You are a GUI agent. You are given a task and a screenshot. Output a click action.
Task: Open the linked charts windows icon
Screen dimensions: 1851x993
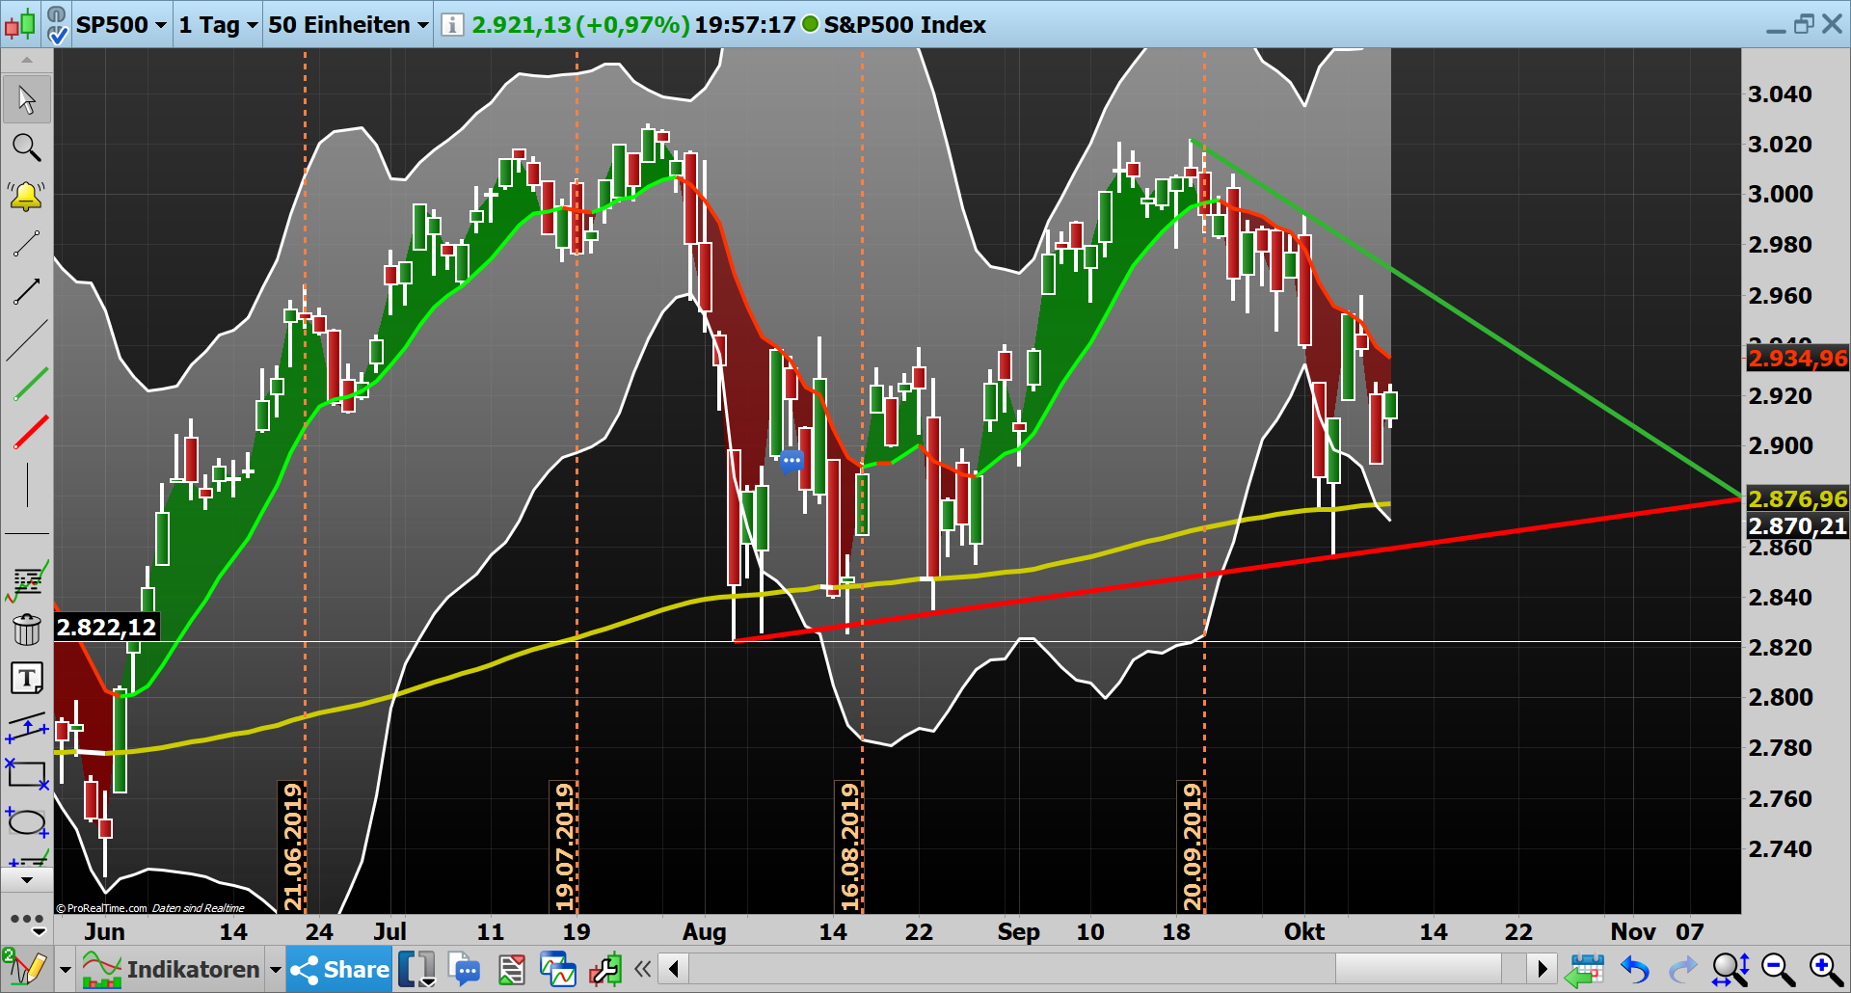click(x=557, y=969)
